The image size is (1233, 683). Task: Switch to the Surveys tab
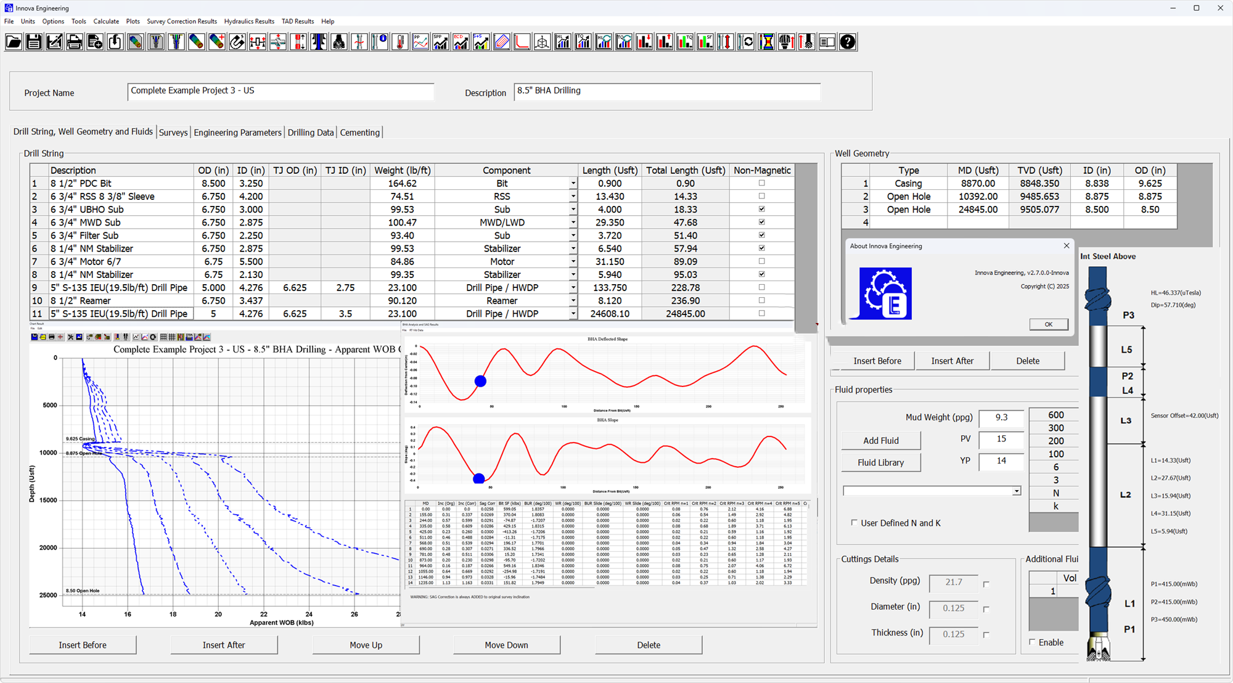[173, 133]
